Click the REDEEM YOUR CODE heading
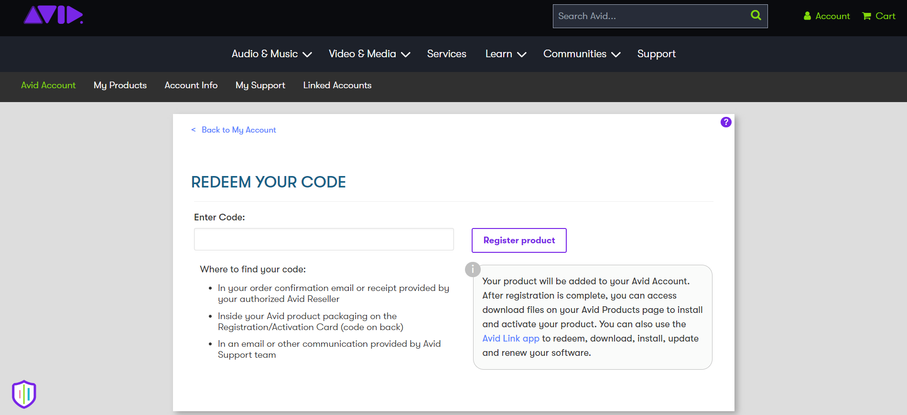Image resolution: width=907 pixels, height=415 pixels. tap(269, 182)
